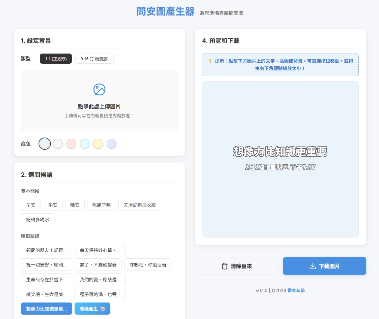Select the pale yellow background swatch

point(98,144)
